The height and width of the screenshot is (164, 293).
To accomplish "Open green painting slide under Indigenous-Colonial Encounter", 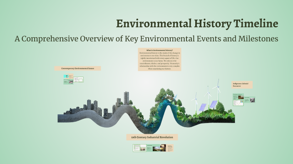I will click(238, 96).
